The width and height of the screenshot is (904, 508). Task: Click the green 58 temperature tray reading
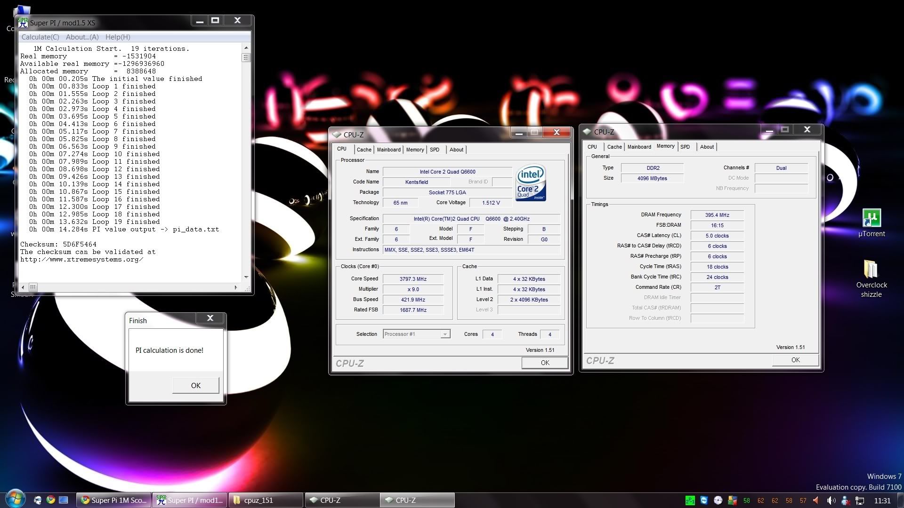point(746,500)
